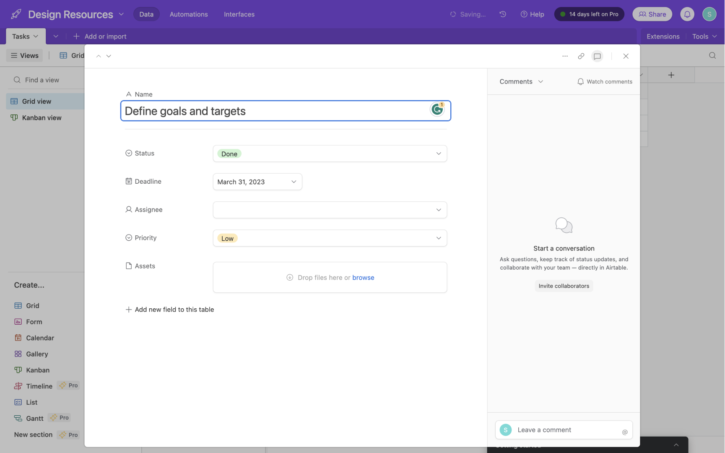Open the Grammarly suggestions in the Name field
The image size is (725, 453).
[437, 109]
